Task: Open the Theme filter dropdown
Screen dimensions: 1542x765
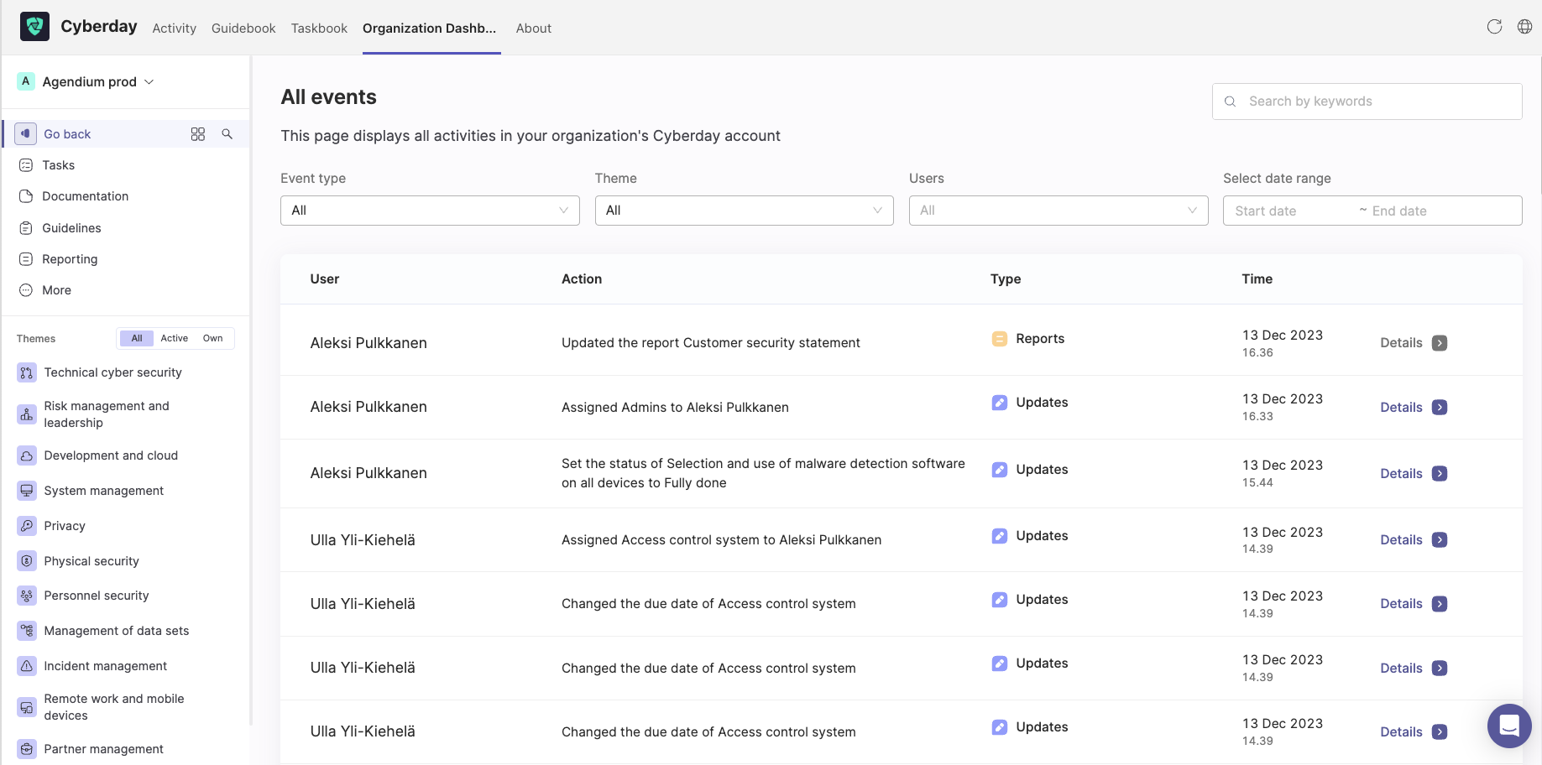Action: coord(745,211)
